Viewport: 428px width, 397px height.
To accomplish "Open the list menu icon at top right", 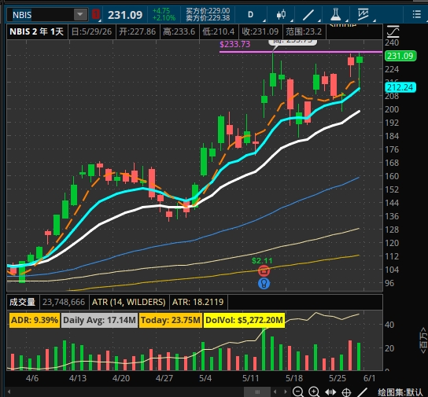I will (416, 14).
